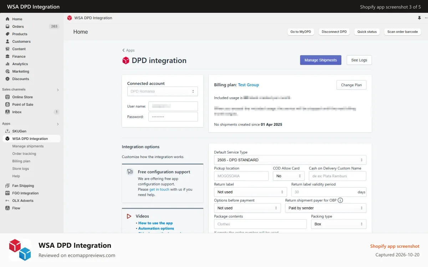The image size is (428, 267).
Task: Open Store logs submenu item
Action: coord(21,168)
